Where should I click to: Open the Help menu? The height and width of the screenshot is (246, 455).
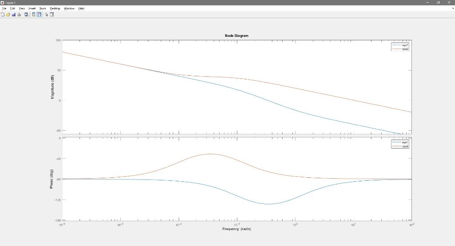coord(81,8)
